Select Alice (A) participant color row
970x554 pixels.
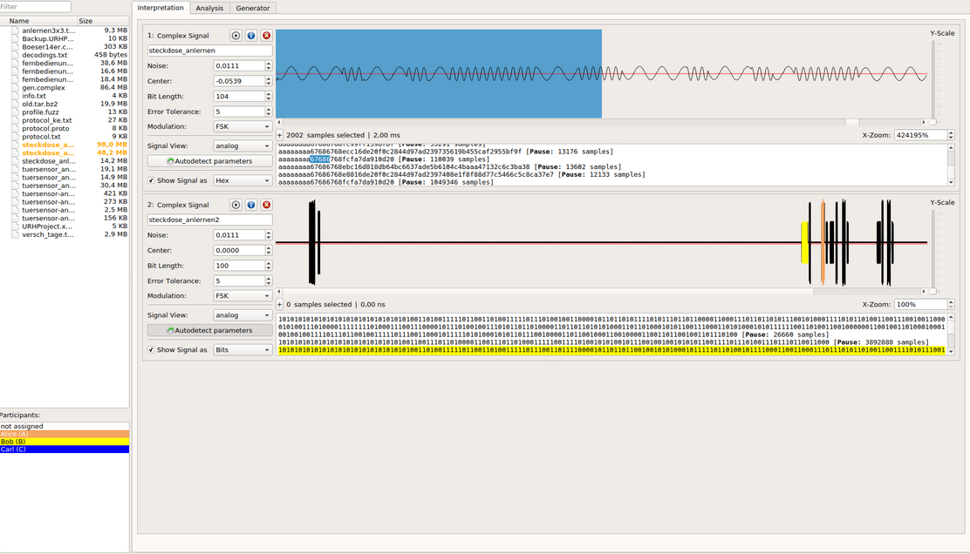click(x=65, y=434)
